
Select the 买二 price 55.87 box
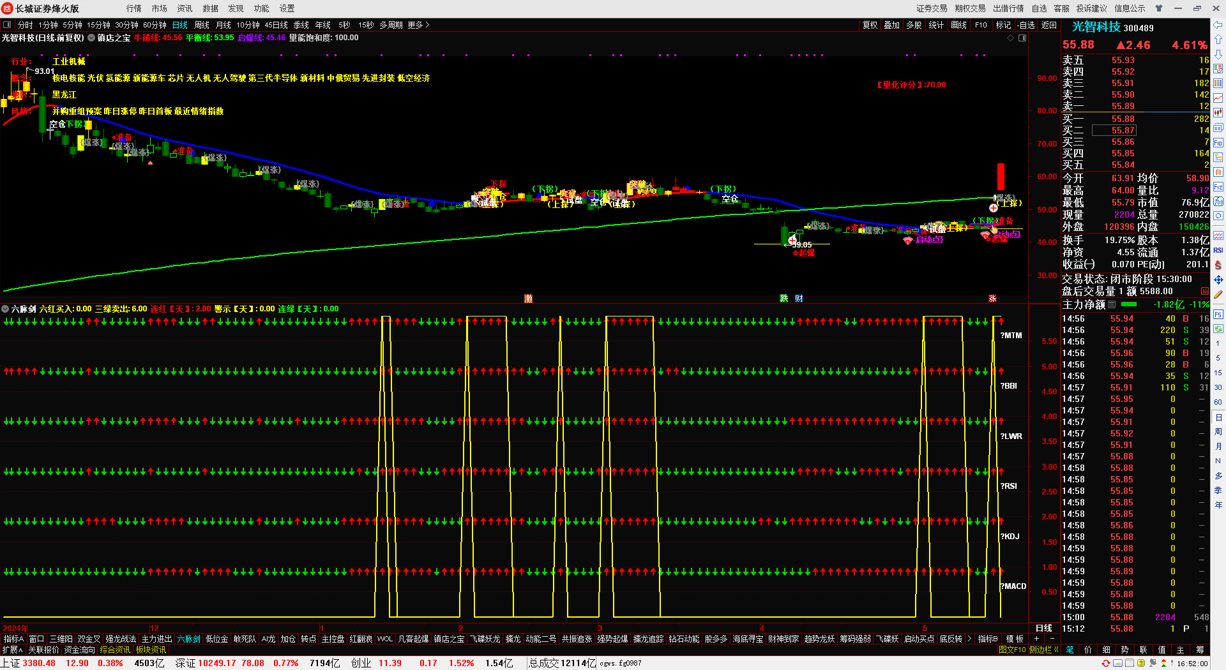pos(1114,130)
